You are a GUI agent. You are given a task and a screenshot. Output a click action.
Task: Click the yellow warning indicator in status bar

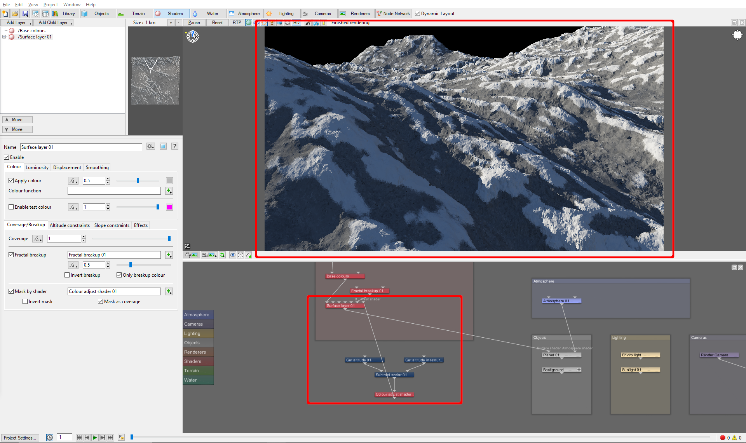coord(734,438)
